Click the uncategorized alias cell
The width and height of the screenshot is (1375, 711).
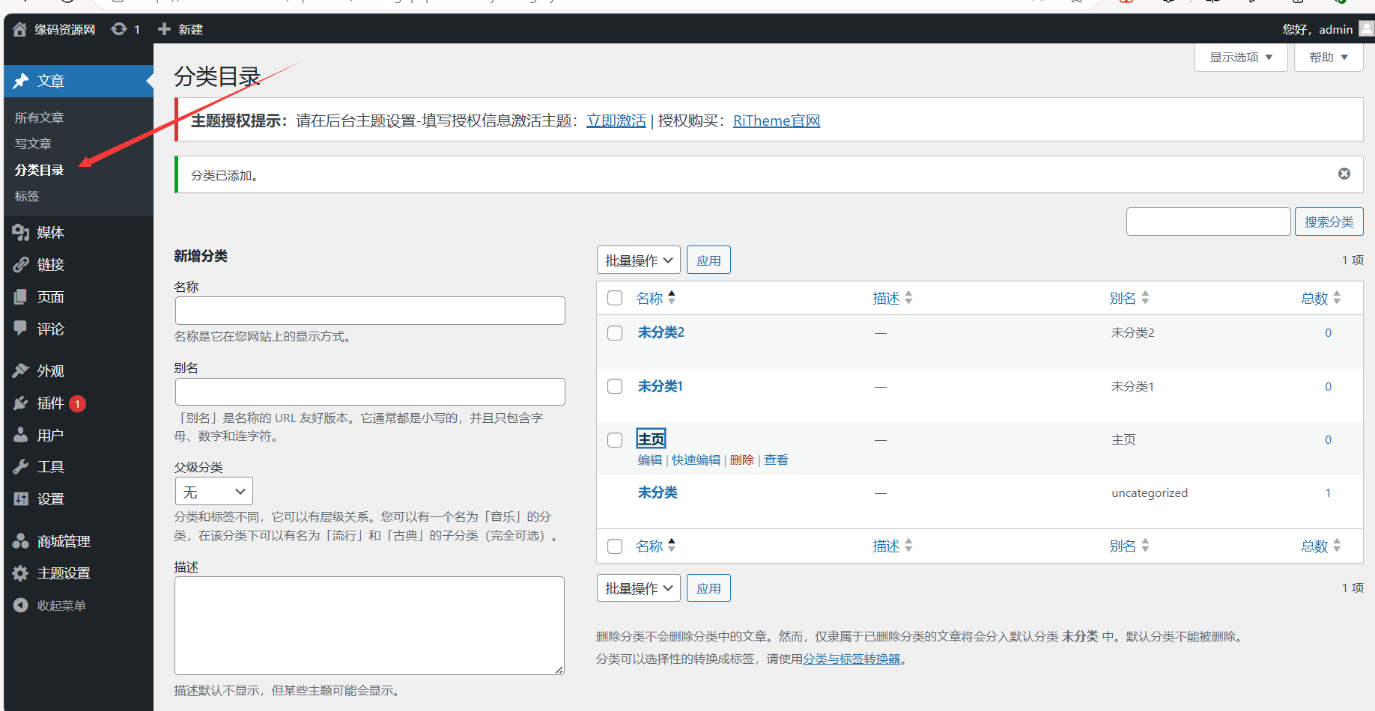click(x=1150, y=492)
